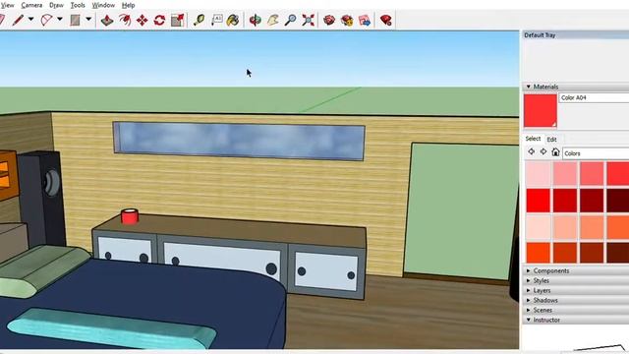Click the Zoom Extents tool
629x354 pixels.
pos(308,20)
